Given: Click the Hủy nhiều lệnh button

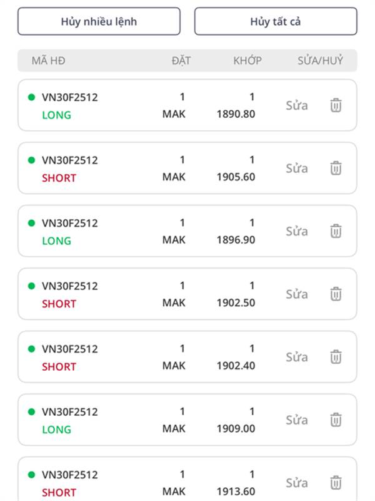Looking at the screenshot, I should [99, 21].
